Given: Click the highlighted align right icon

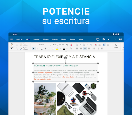Looking at the screenshot, I should [85, 49].
